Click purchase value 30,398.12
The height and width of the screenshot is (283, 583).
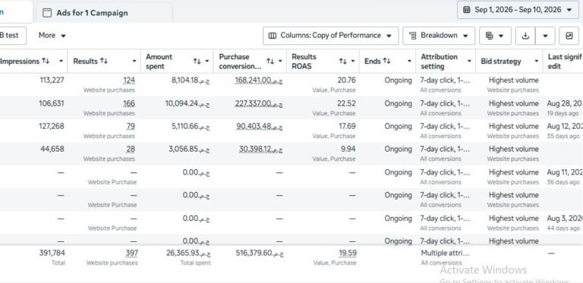click(x=261, y=149)
